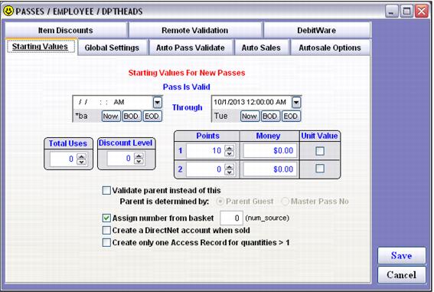Click the smiley face window icon
This screenshot has width=434, height=292.
pos(8,11)
